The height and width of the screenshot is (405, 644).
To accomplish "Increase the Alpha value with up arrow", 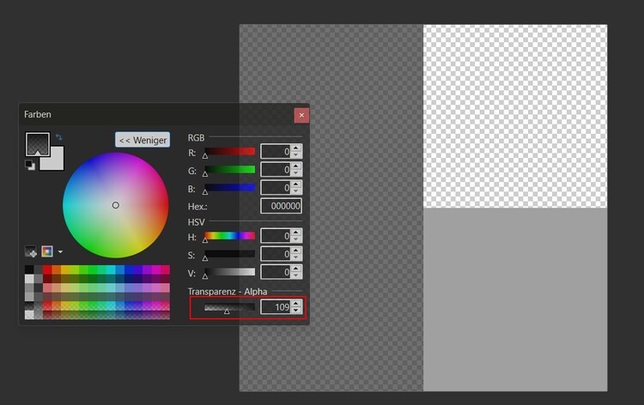I will pos(296,304).
